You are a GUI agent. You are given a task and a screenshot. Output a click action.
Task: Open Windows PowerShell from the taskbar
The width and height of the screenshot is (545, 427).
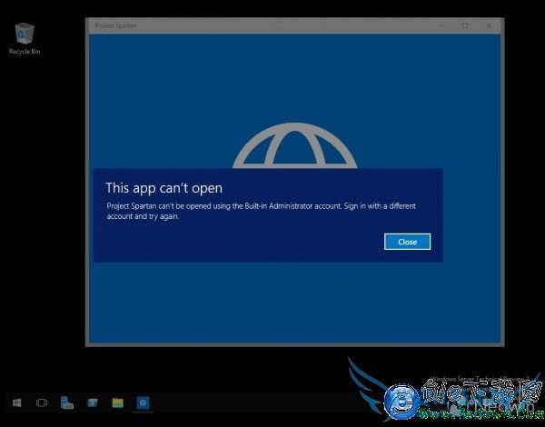(92, 402)
